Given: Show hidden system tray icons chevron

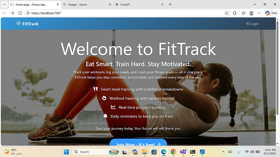Looking at the screenshot, I should point(223,152).
